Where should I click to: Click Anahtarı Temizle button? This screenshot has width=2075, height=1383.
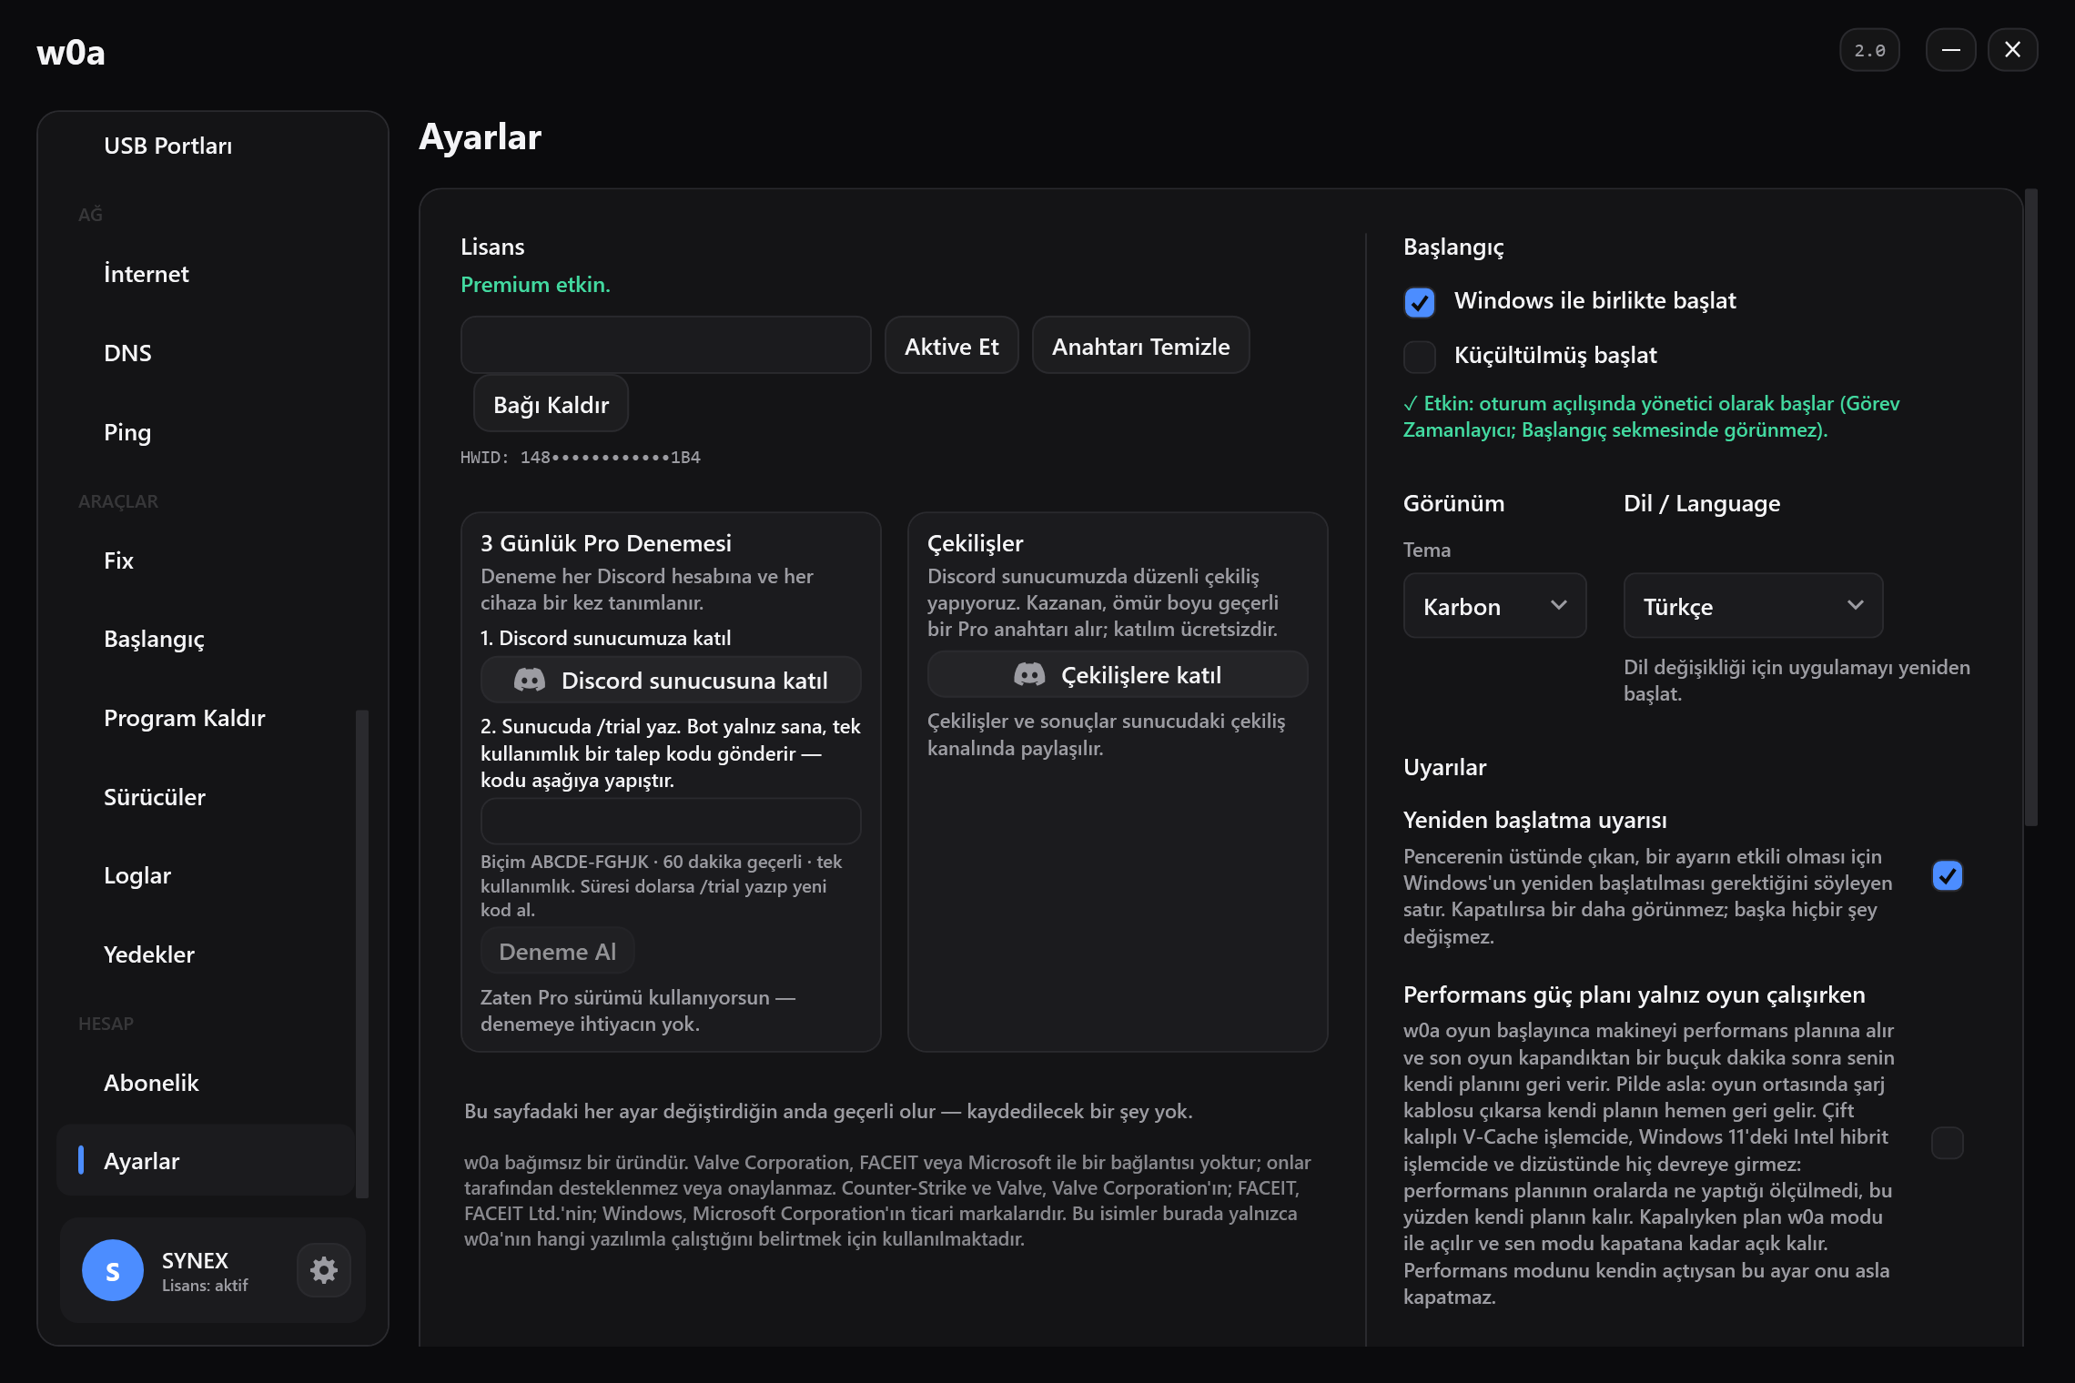1140,346
